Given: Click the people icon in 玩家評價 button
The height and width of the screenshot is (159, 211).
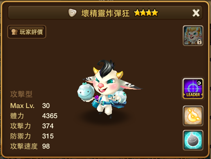Looking at the screenshot, I should point(15,32).
